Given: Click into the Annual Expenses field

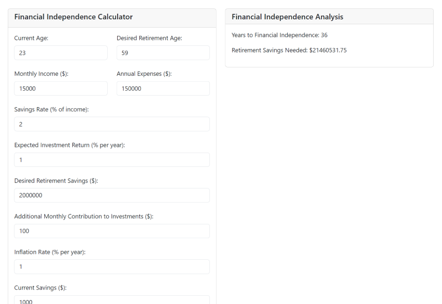Looking at the screenshot, I should point(163,88).
